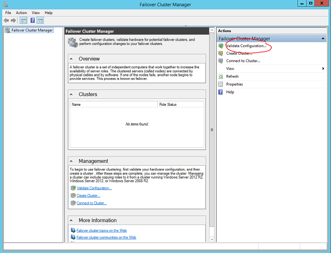
Task: Click the Forward arrow toolbar icon
Action: (x=14, y=20)
